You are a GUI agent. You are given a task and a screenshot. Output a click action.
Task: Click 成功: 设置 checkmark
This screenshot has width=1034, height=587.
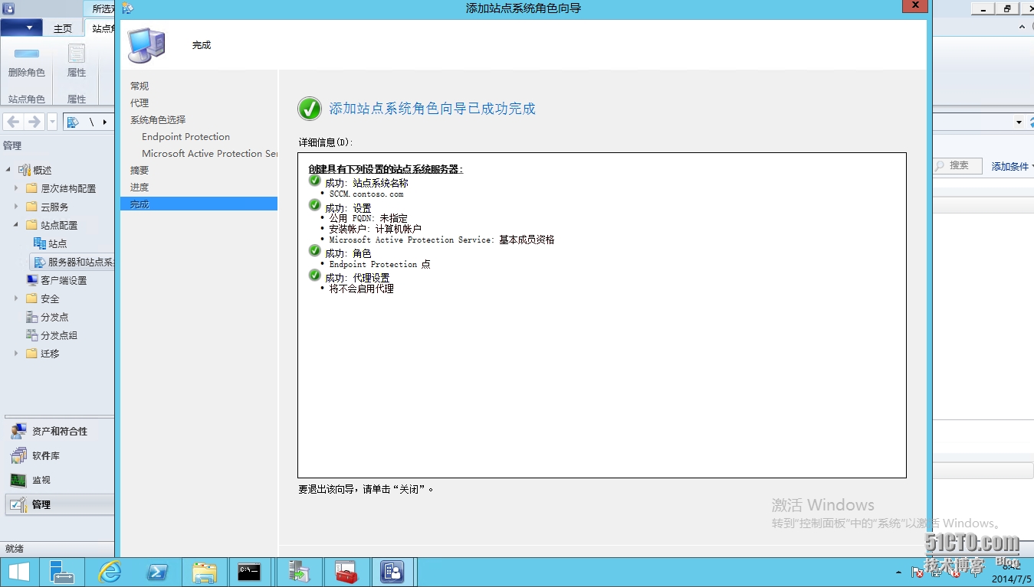(314, 205)
